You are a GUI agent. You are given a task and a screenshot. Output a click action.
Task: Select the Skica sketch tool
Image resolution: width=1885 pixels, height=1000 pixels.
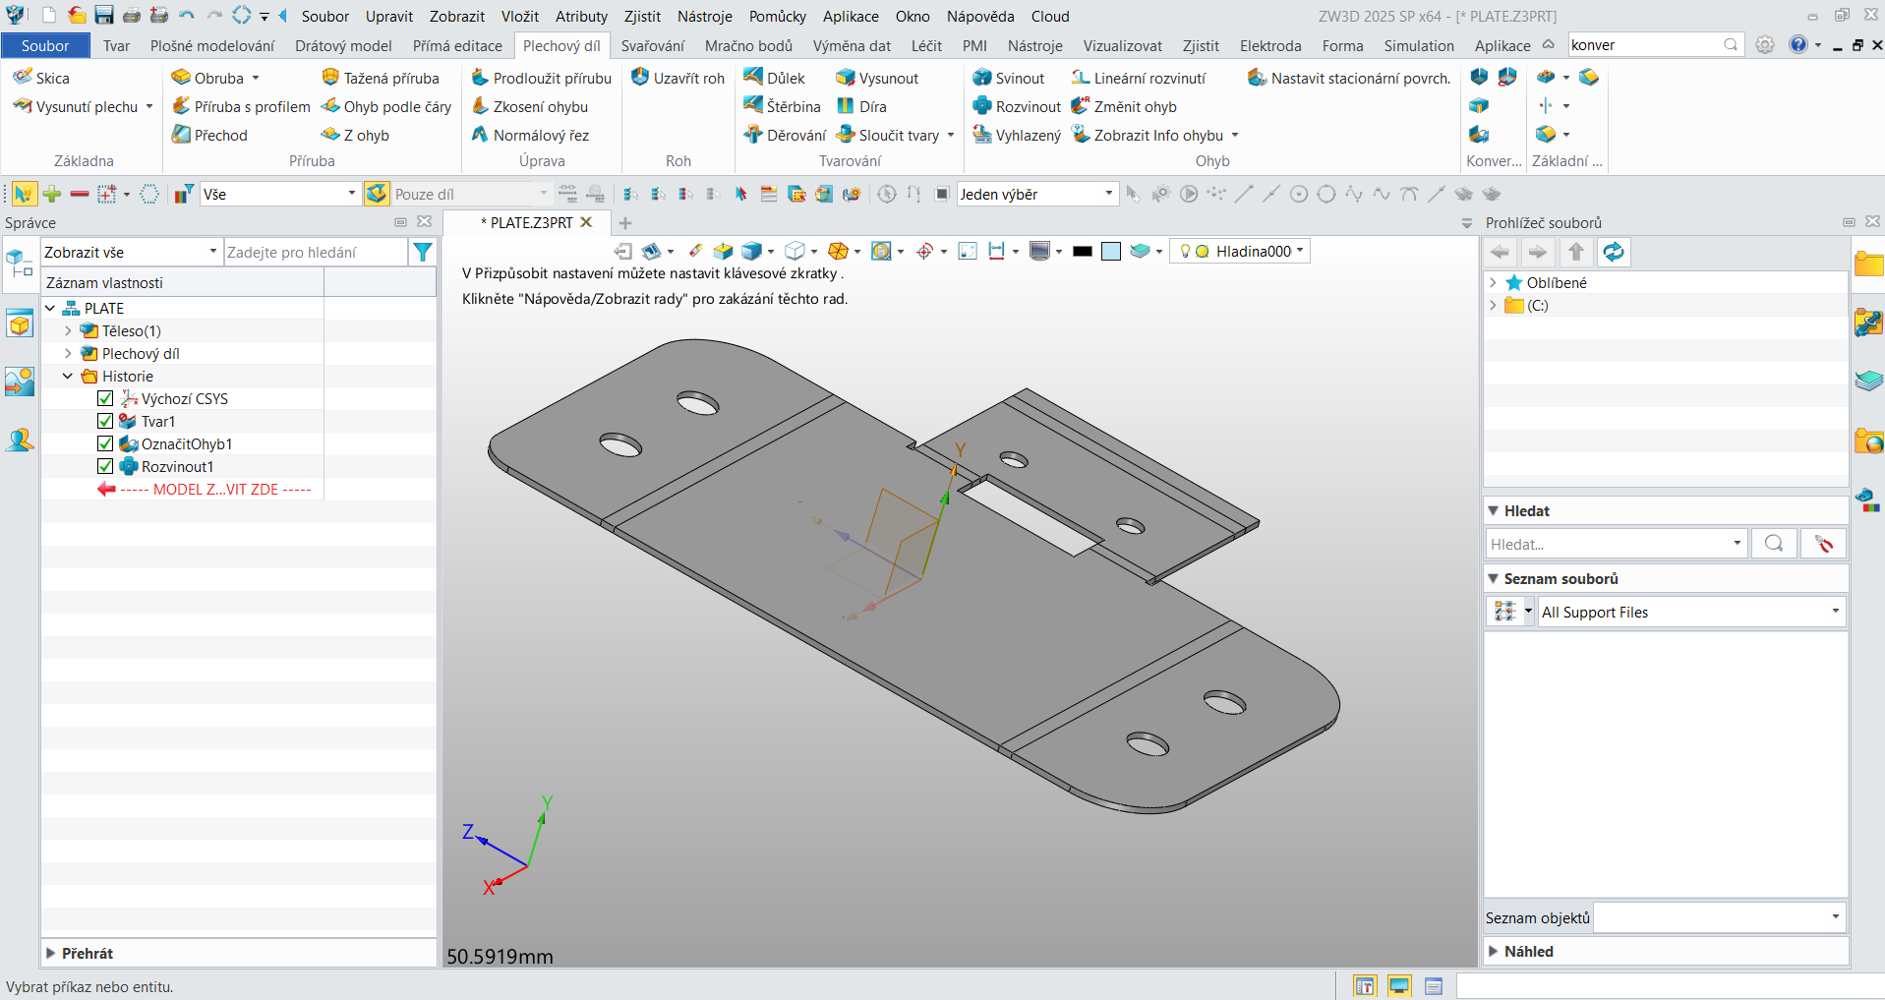coord(40,78)
